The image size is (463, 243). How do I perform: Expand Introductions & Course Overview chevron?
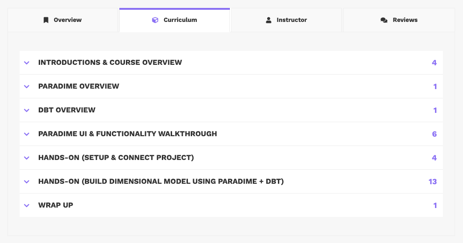(27, 62)
